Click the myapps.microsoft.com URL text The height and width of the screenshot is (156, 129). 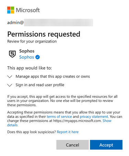(78, 121)
